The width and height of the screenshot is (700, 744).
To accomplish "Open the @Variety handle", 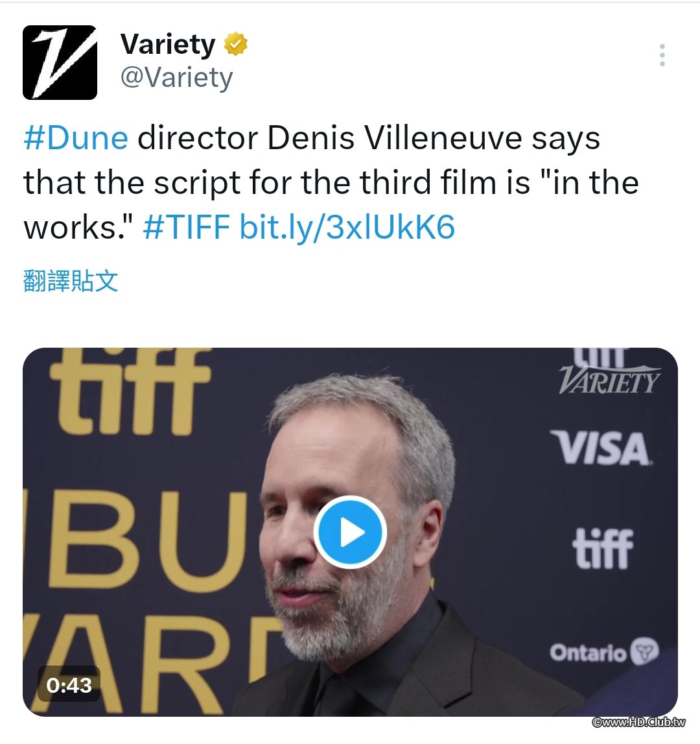I will tap(177, 77).
